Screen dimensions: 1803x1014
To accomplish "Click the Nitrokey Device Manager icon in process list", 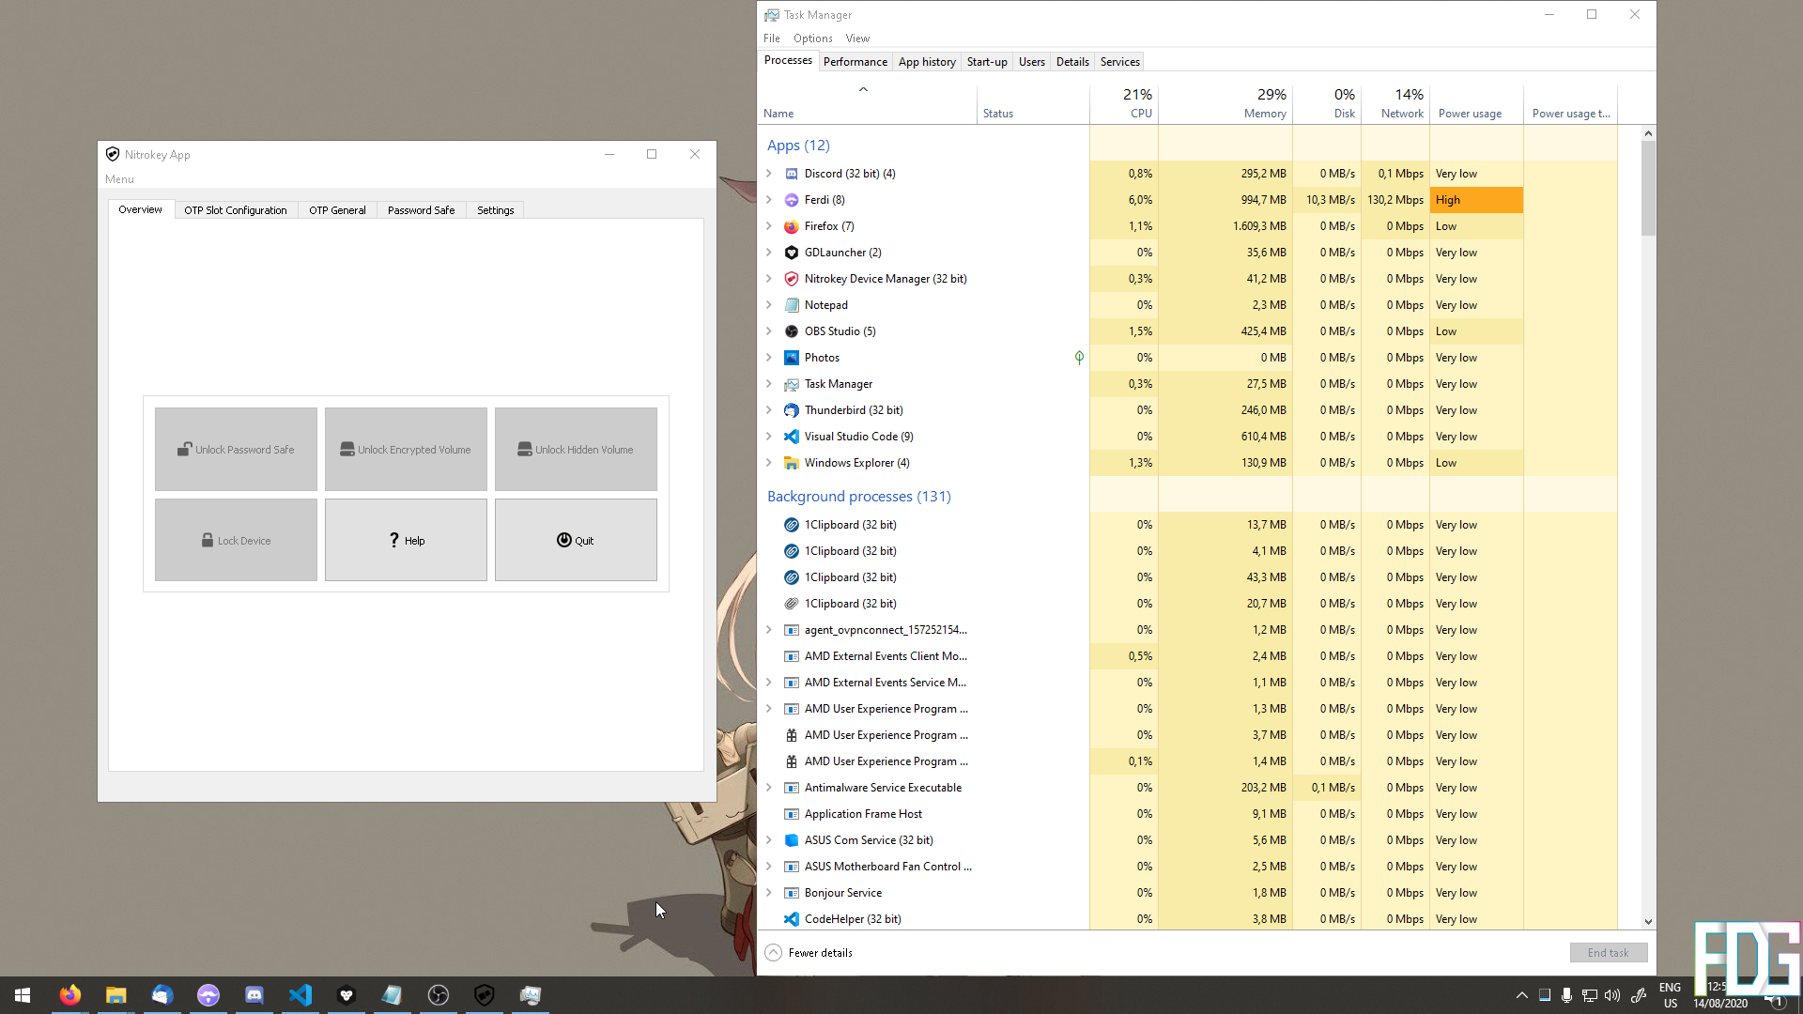I will pyautogui.click(x=791, y=279).
